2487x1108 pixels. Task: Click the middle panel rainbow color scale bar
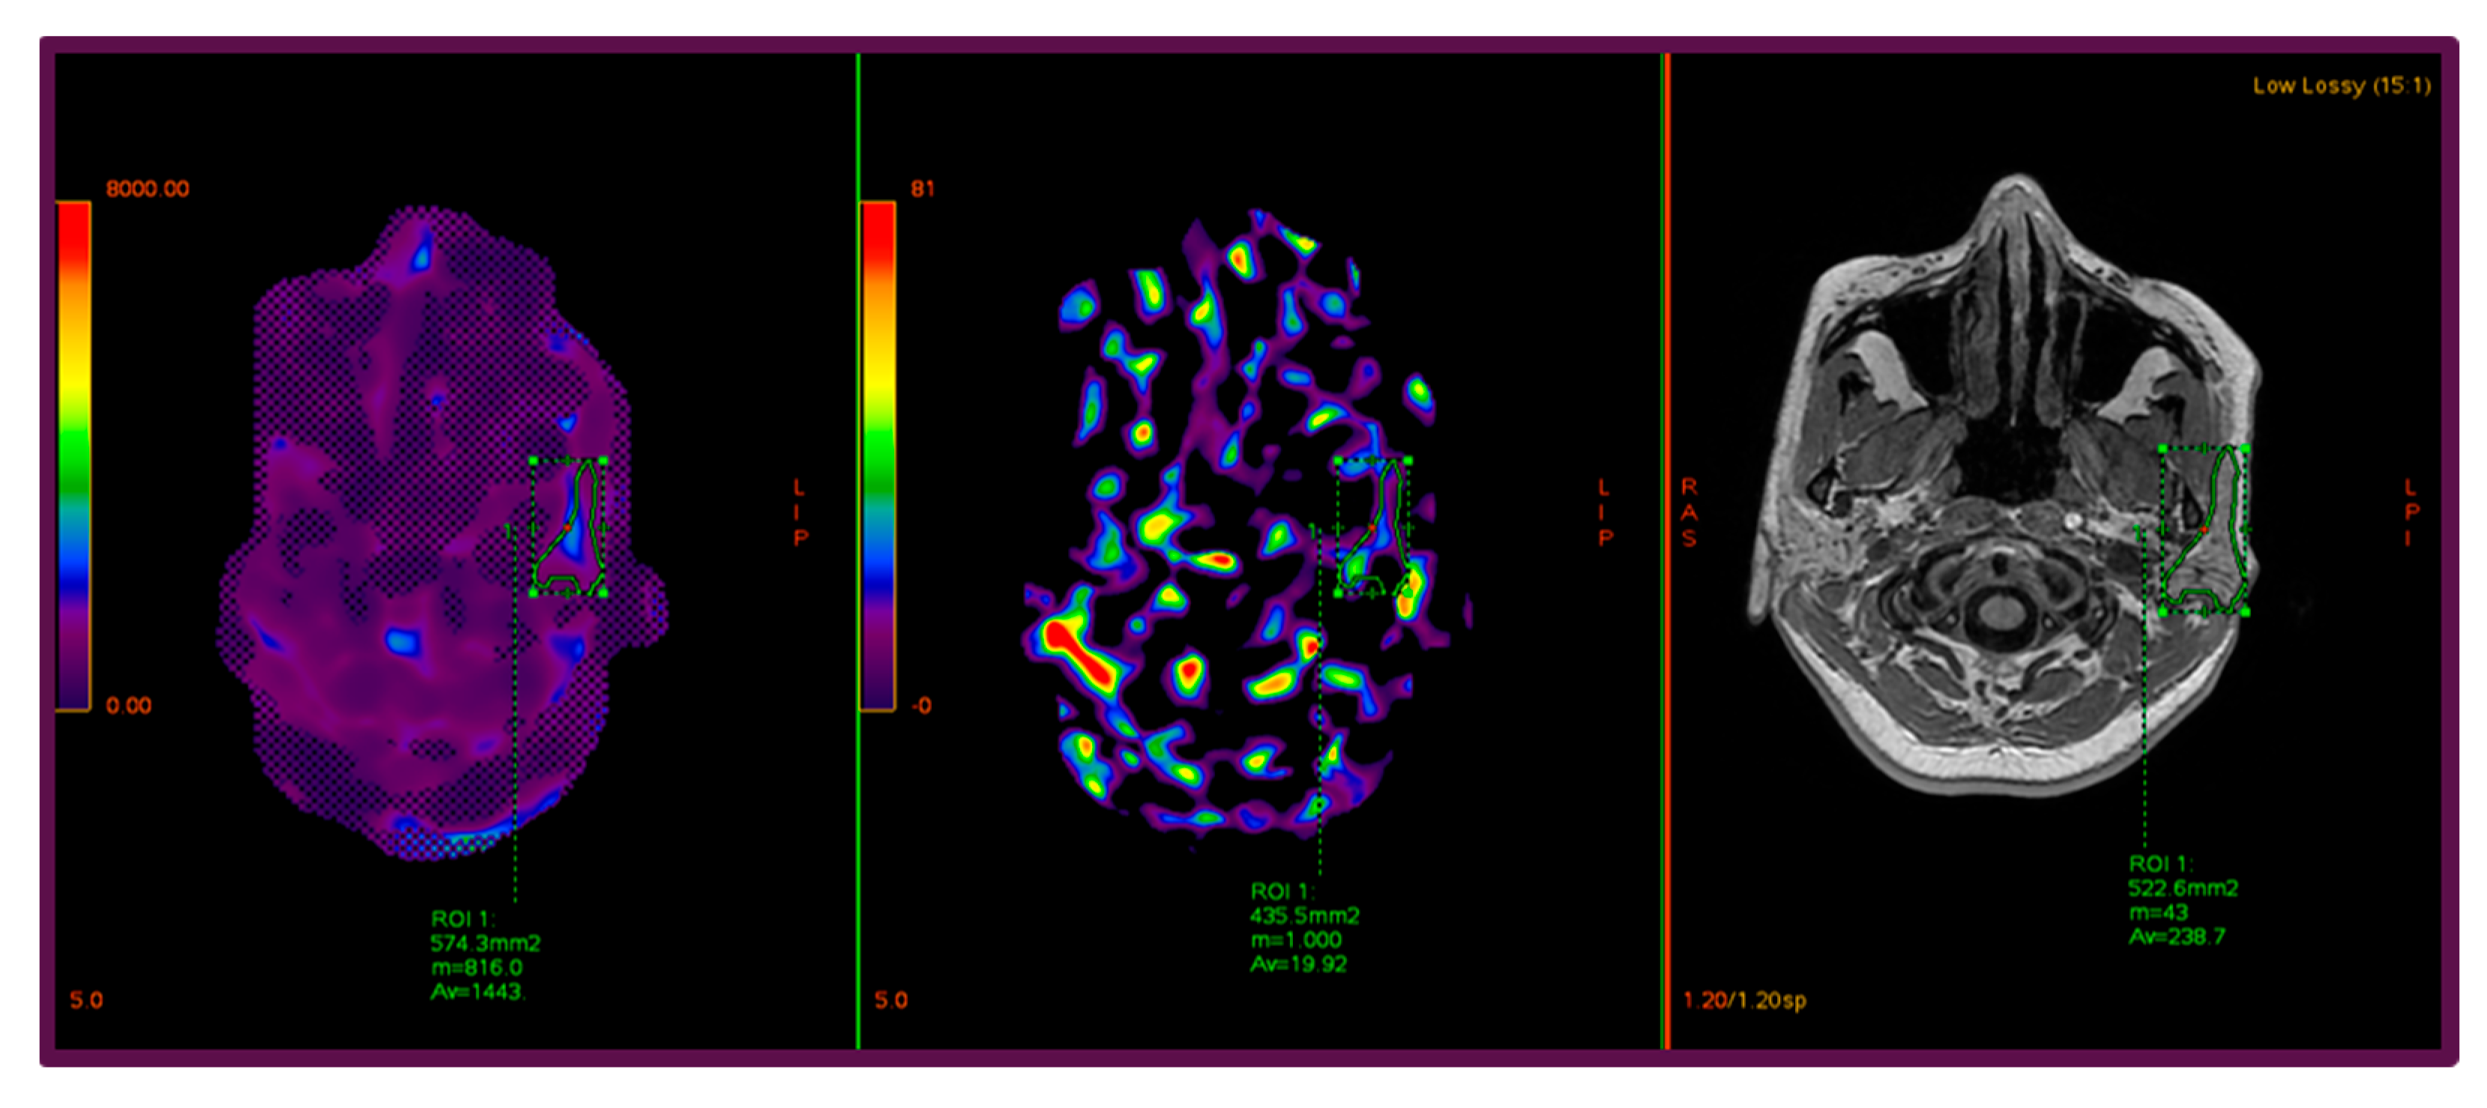pos(877,455)
